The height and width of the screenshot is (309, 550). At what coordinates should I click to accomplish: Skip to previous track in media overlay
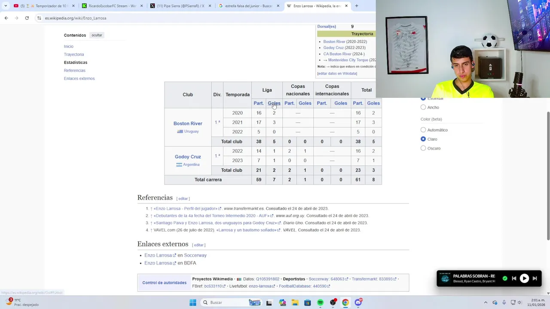(x=514, y=279)
